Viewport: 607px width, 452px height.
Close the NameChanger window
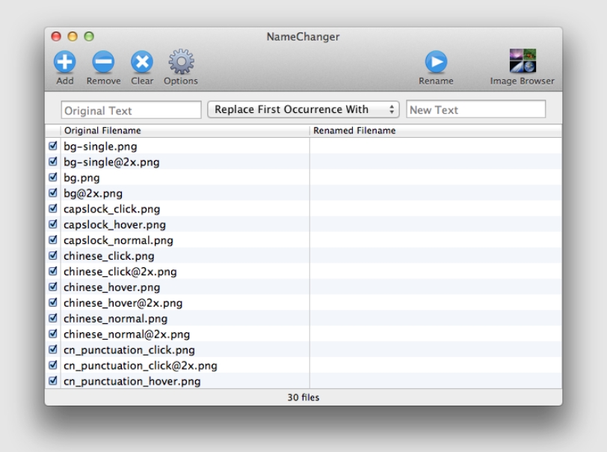click(56, 37)
